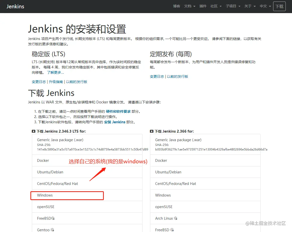Screen dimensions: 292x232
Task: Expand the 子项目 dropdown menu
Action: 233,6
